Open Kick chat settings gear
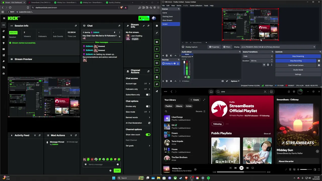The width and height of the screenshot is (322, 181). [x=110, y=171]
